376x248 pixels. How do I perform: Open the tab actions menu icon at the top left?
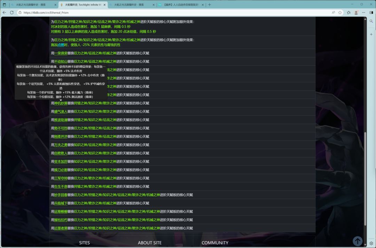pos(5,5)
